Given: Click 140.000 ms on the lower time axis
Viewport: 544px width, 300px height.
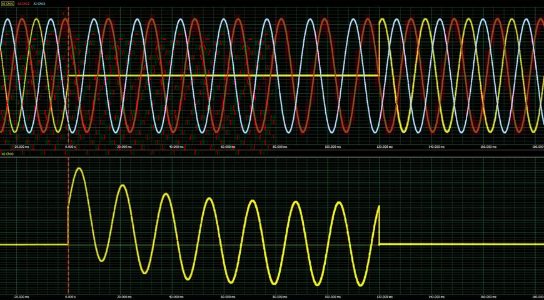Looking at the screenshot, I should coord(436,297).
